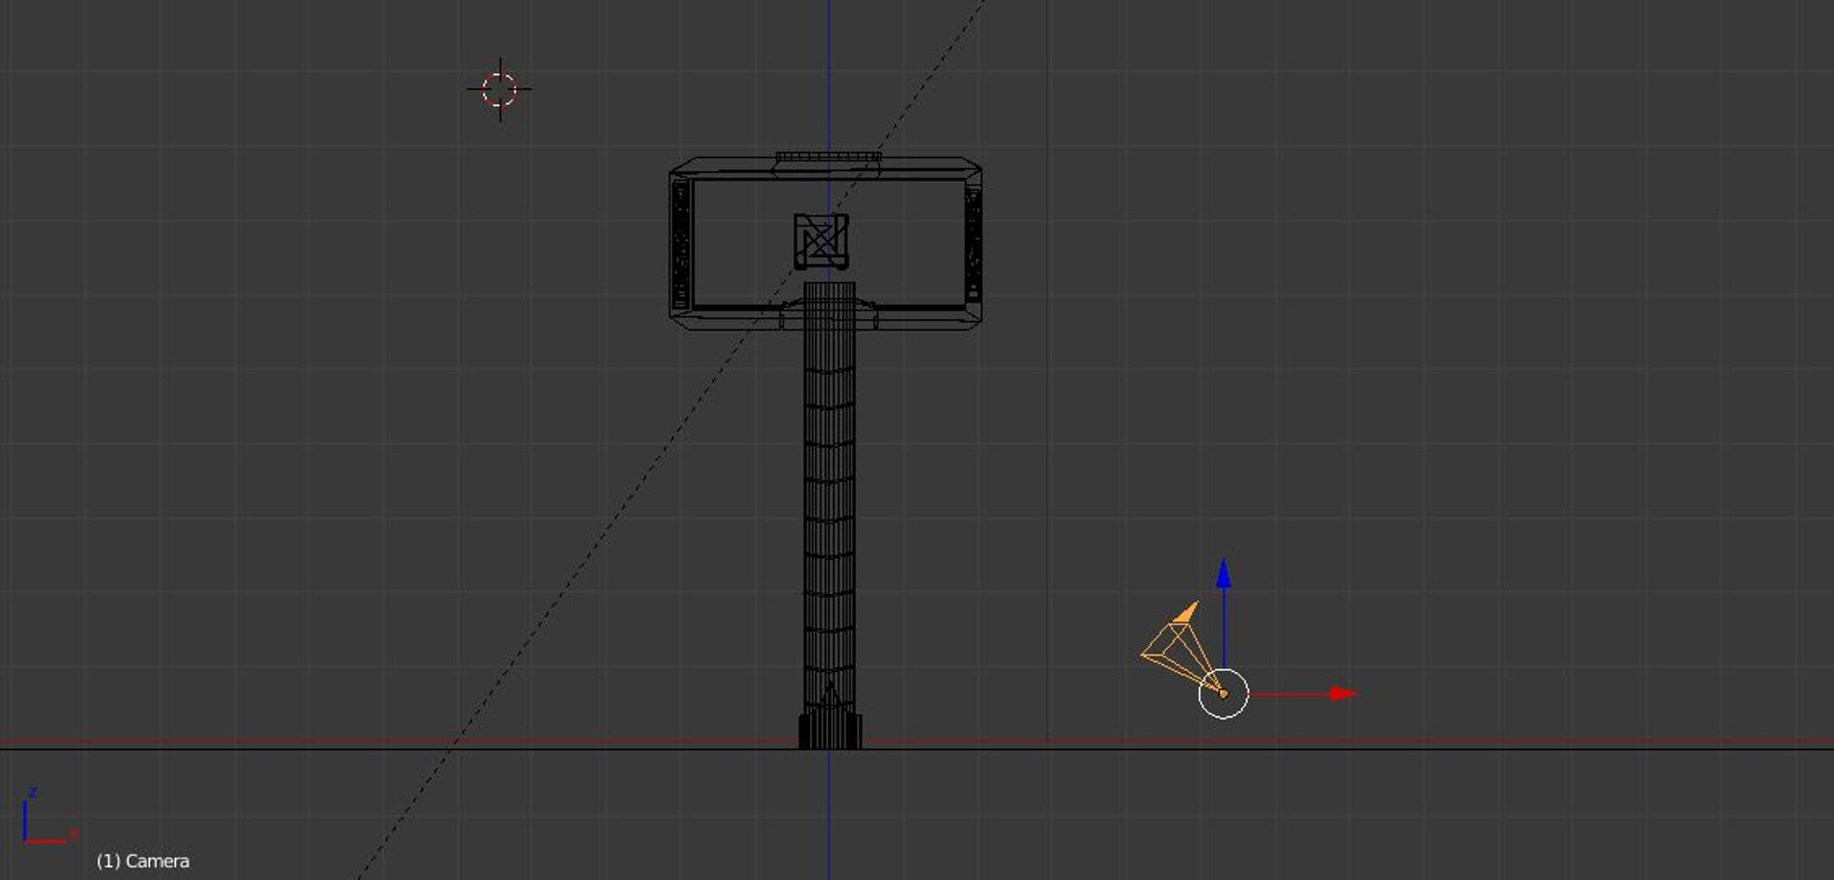Click the blue Z-axis manipulator arrow
Viewport: 1834px width, 880px height.
pos(1224,573)
